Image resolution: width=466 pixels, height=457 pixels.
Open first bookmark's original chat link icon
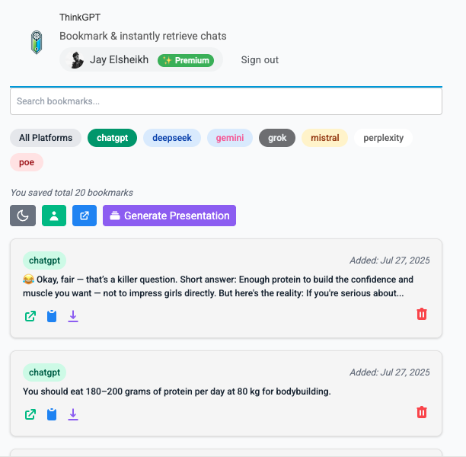[30, 316]
